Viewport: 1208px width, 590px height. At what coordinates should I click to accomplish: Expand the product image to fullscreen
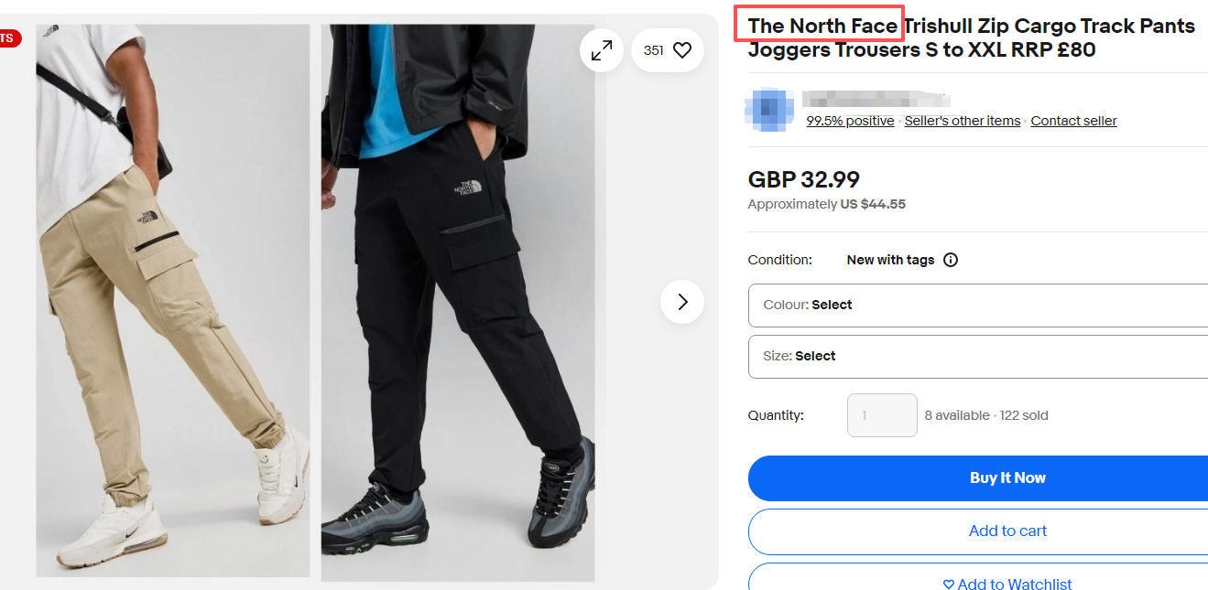pyautogui.click(x=602, y=51)
